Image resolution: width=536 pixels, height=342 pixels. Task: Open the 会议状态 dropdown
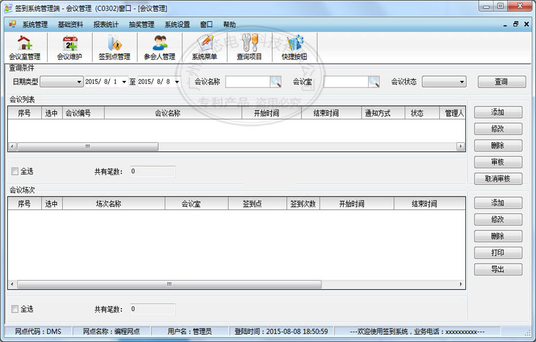coord(461,82)
